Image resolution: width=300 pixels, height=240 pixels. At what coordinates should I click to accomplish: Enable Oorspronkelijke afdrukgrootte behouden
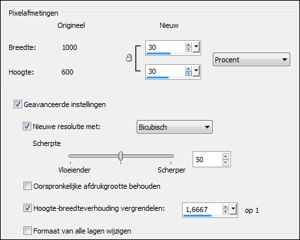[27, 186]
